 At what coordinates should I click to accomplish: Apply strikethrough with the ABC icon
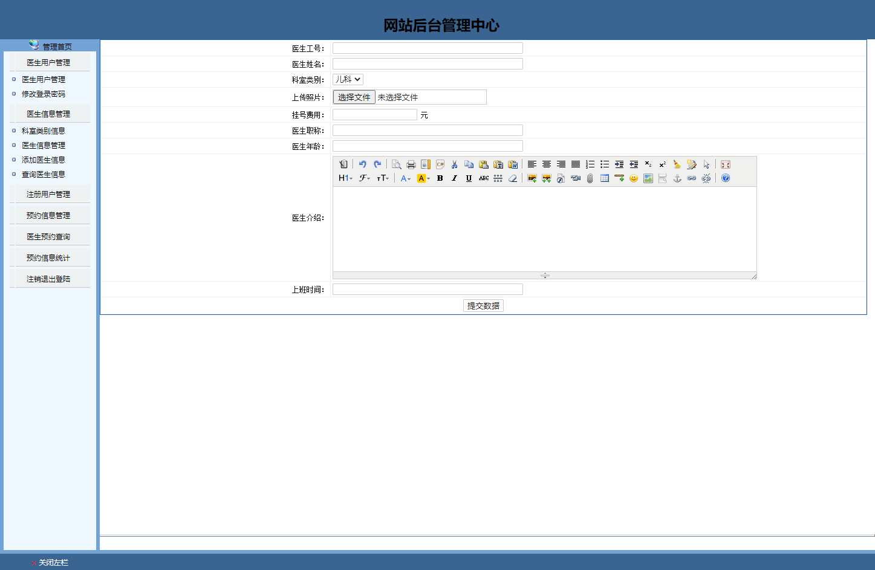(x=483, y=178)
